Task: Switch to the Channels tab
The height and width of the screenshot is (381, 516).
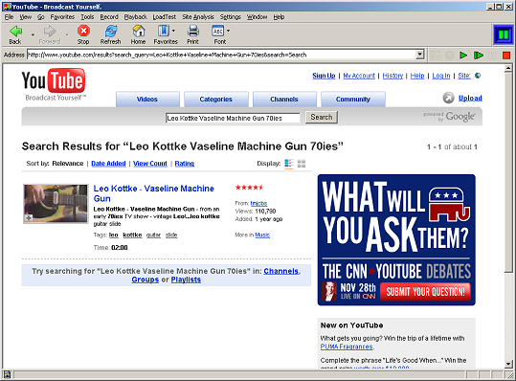Action: tap(284, 99)
